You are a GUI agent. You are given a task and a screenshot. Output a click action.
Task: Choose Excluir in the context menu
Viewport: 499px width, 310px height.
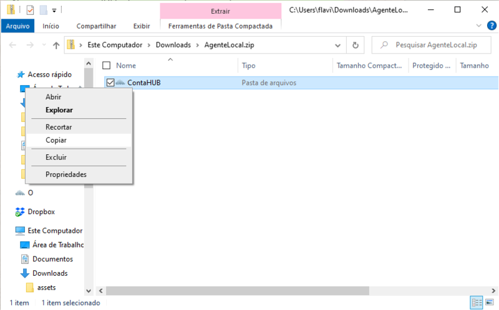click(79, 157)
